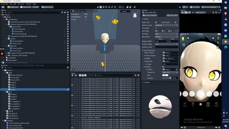Open the My Lenses menu
This screenshot has height=129, width=229.
click(21, 4)
